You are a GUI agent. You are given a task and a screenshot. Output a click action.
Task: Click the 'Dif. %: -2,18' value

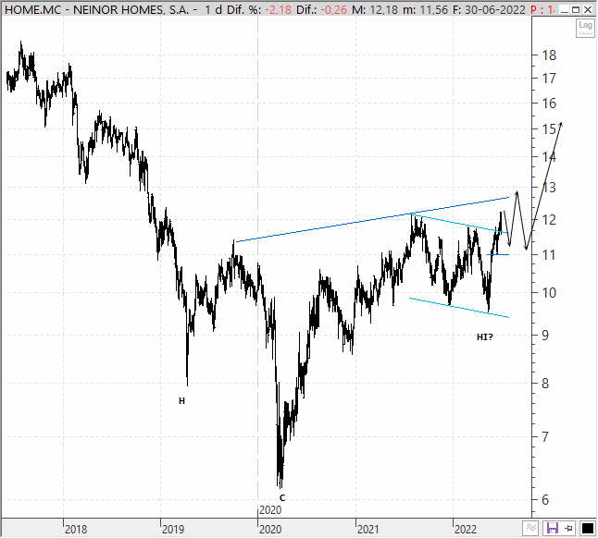point(259,9)
